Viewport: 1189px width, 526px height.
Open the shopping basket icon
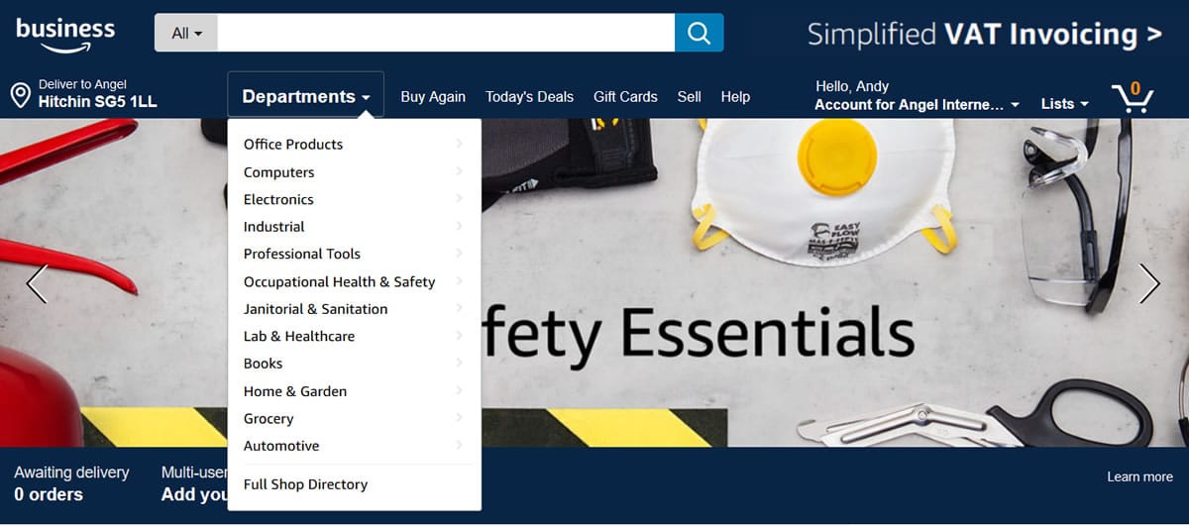(1132, 98)
